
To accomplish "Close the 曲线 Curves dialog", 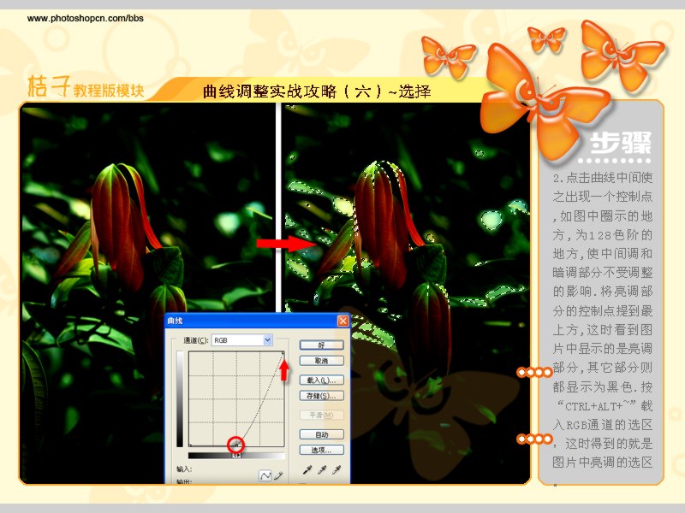I will coord(343,321).
